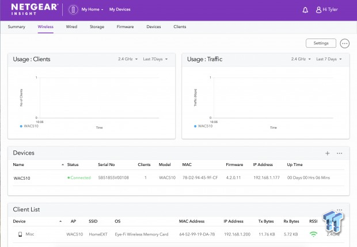The height and width of the screenshot is (247, 357).
Task: Click MAC 78-D2-94-45-9F-CF
Action: coord(200,177)
